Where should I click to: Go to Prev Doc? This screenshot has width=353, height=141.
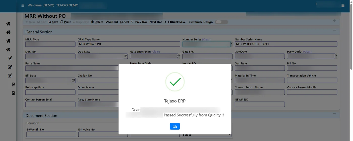(139, 22)
